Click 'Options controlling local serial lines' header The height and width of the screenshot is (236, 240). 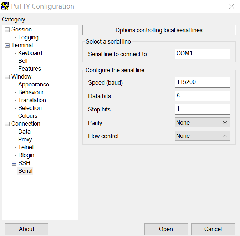pyautogui.click(x=159, y=30)
